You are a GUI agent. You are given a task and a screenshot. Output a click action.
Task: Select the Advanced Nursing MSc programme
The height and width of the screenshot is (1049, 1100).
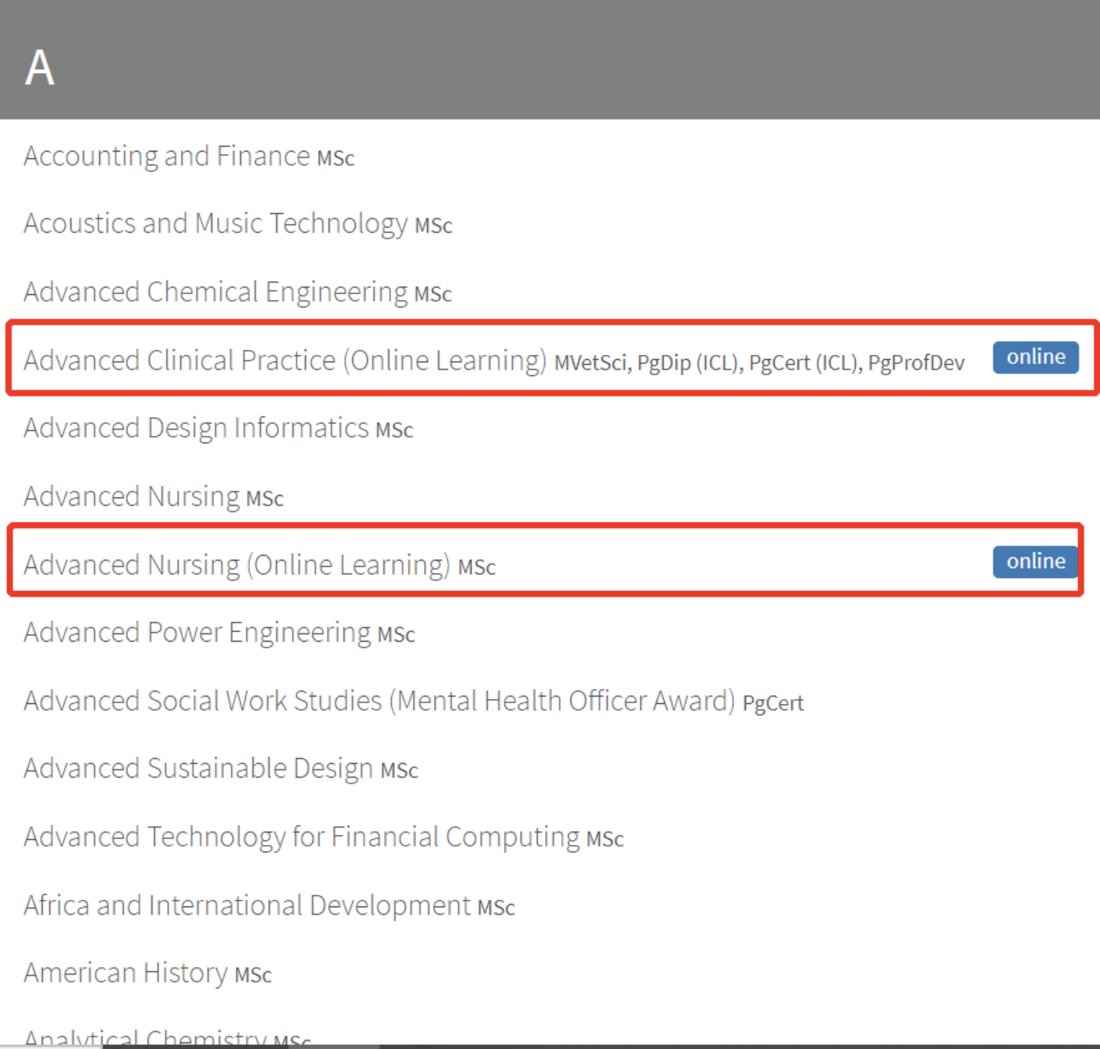coord(131,497)
